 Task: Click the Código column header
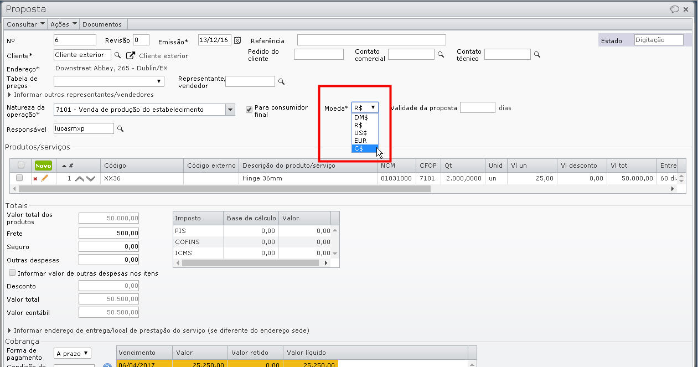[x=142, y=166]
